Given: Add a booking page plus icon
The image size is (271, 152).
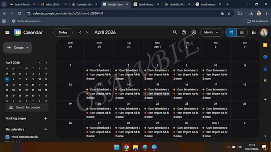Looking at the screenshot, I should coord(45,118).
